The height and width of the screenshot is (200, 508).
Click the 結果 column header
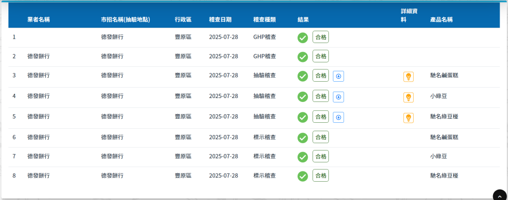pos(303,20)
